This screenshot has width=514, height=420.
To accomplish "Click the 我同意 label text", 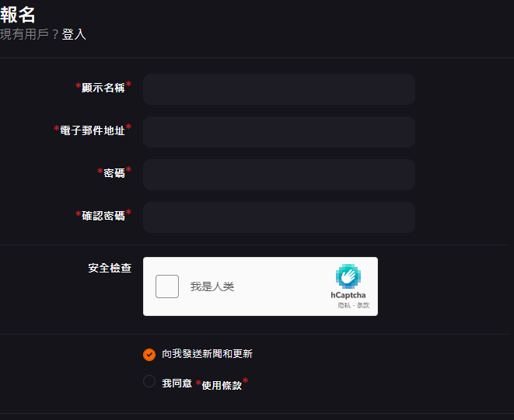I will pos(177,383).
